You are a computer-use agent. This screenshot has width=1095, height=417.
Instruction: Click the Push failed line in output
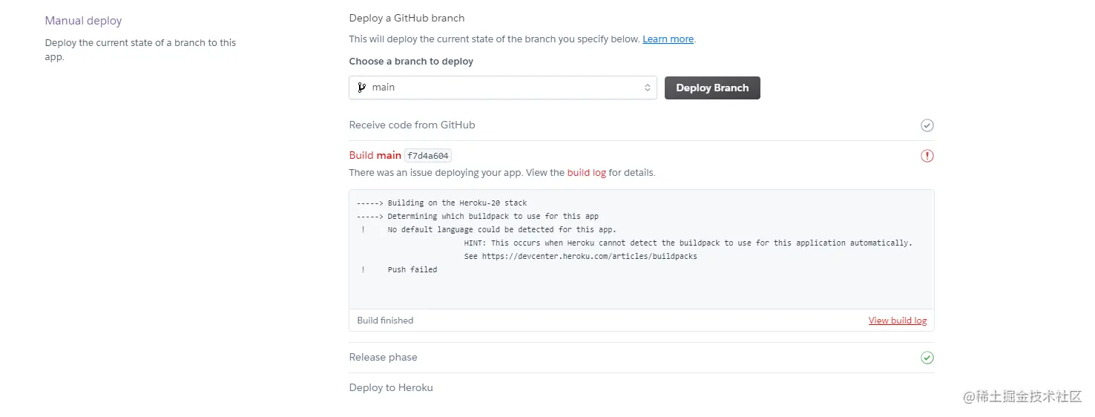pyautogui.click(x=412, y=270)
